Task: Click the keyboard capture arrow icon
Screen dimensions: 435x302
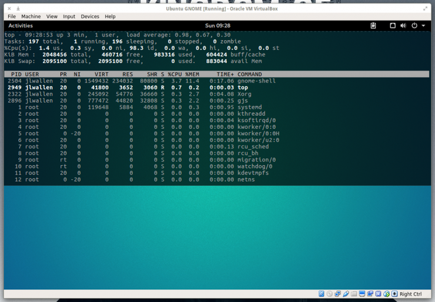Action: pos(394,294)
